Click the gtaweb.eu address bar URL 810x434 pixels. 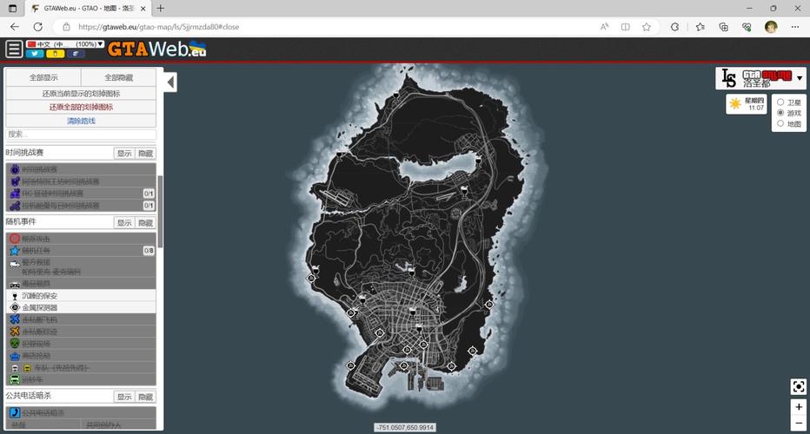(158, 27)
